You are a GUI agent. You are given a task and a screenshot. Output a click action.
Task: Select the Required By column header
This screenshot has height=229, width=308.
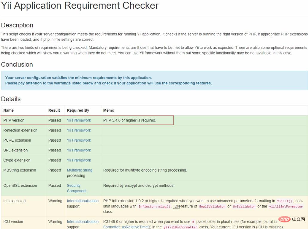[x=78, y=110]
